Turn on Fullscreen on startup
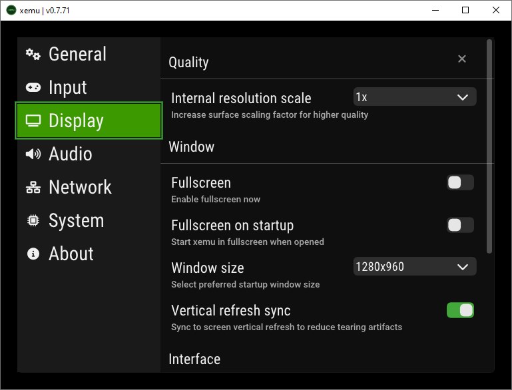This screenshot has width=512, height=390. (460, 225)
